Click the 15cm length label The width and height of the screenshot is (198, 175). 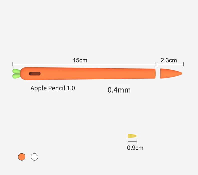click(x=80, y=60)
